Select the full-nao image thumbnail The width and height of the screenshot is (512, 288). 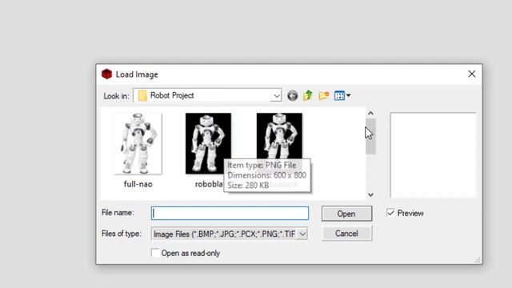click(138, 143)
